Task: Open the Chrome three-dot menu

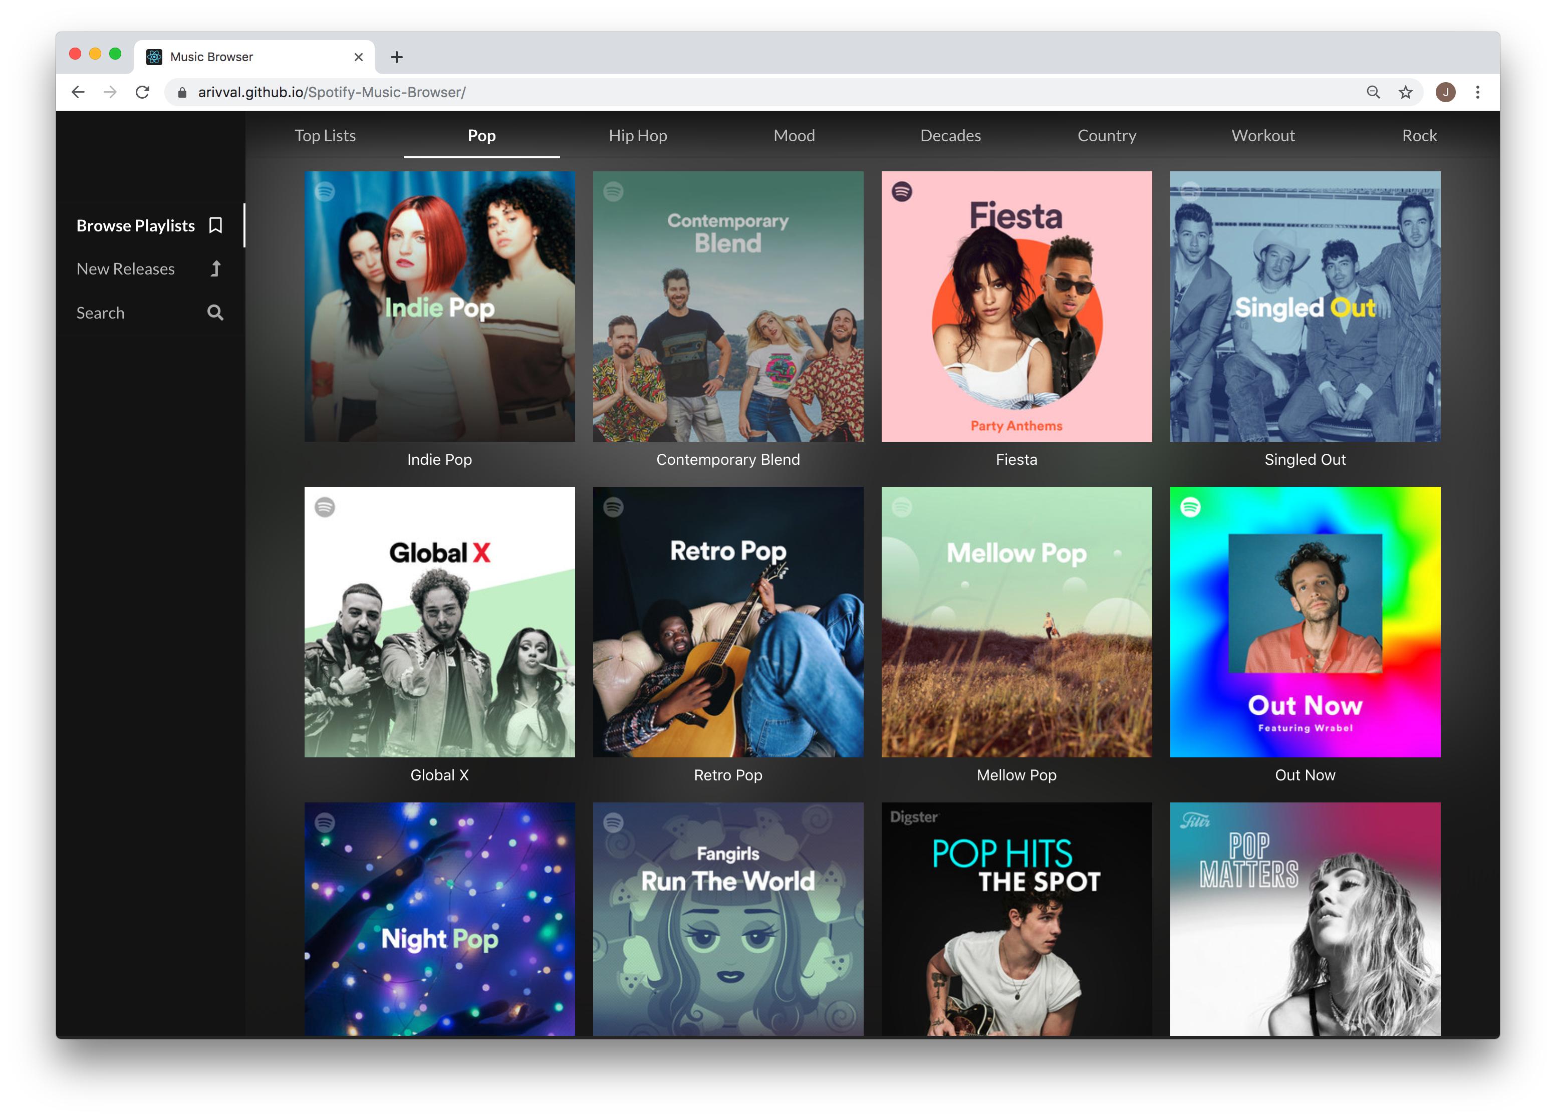Action: (x=1477, y=92)
